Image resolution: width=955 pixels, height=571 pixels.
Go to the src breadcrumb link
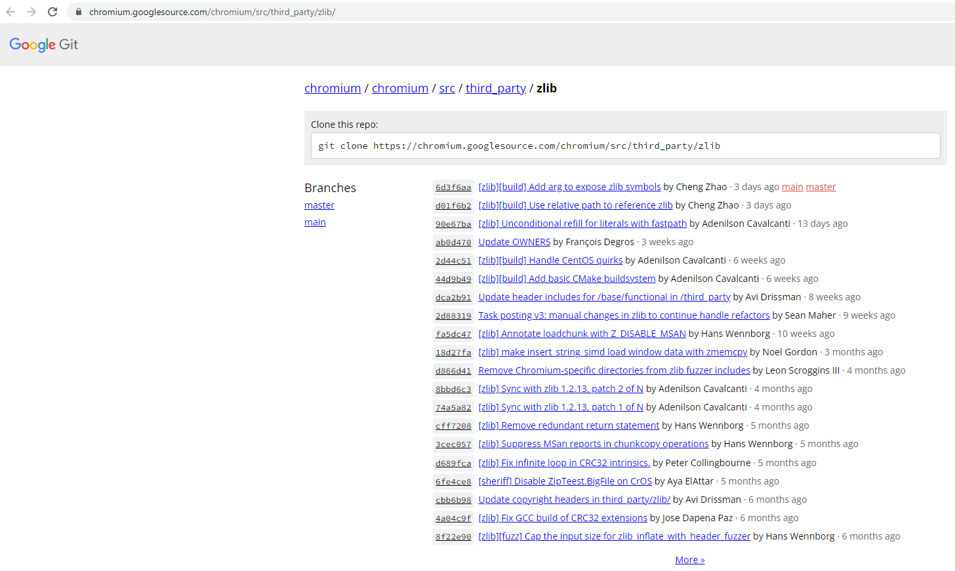click(x=447, y=88)
